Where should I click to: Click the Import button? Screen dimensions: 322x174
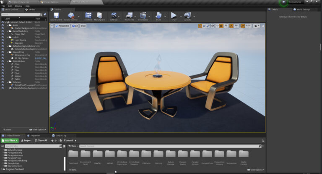pos(26,141)
